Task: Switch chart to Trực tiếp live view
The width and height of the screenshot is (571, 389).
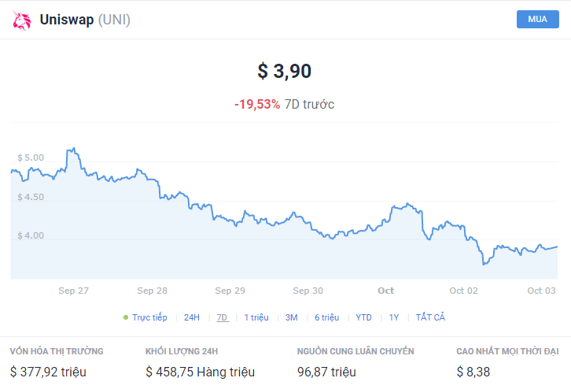Action: coord(149,317)
